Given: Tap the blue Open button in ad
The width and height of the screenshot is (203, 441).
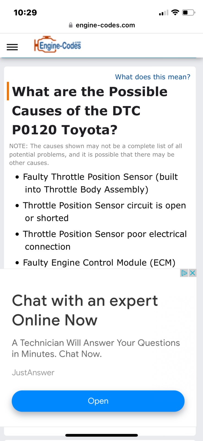Looking at the screenshot, I should click(98, 401).
